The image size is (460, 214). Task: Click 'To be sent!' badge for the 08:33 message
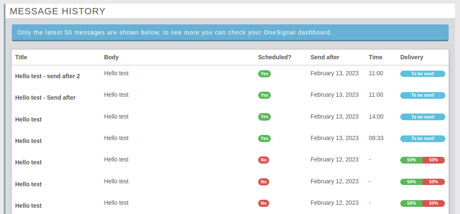pos(422,138)
